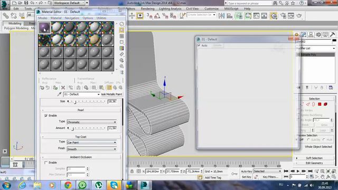Viewport: 338px width, 190px height.
Task: Open Navigation menu in Material Editor
Action: [72, 18]
